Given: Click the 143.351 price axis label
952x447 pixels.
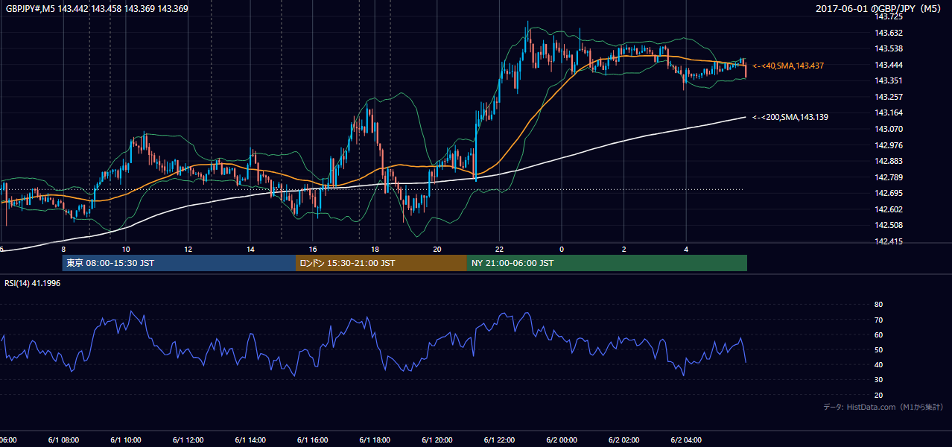Looking at the screenshot, I should (x=889, y=80).
